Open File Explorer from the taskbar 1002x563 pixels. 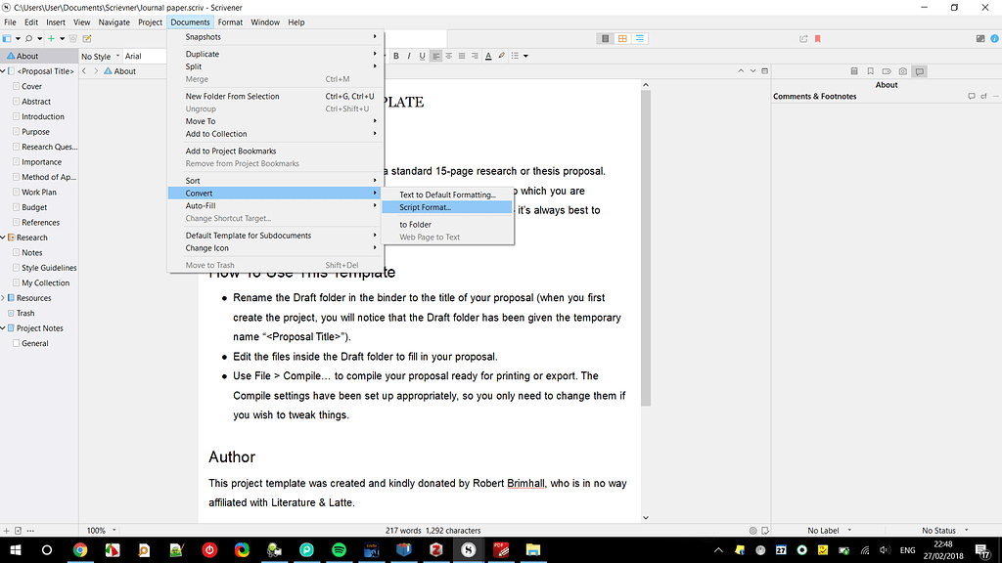point(533,549)
